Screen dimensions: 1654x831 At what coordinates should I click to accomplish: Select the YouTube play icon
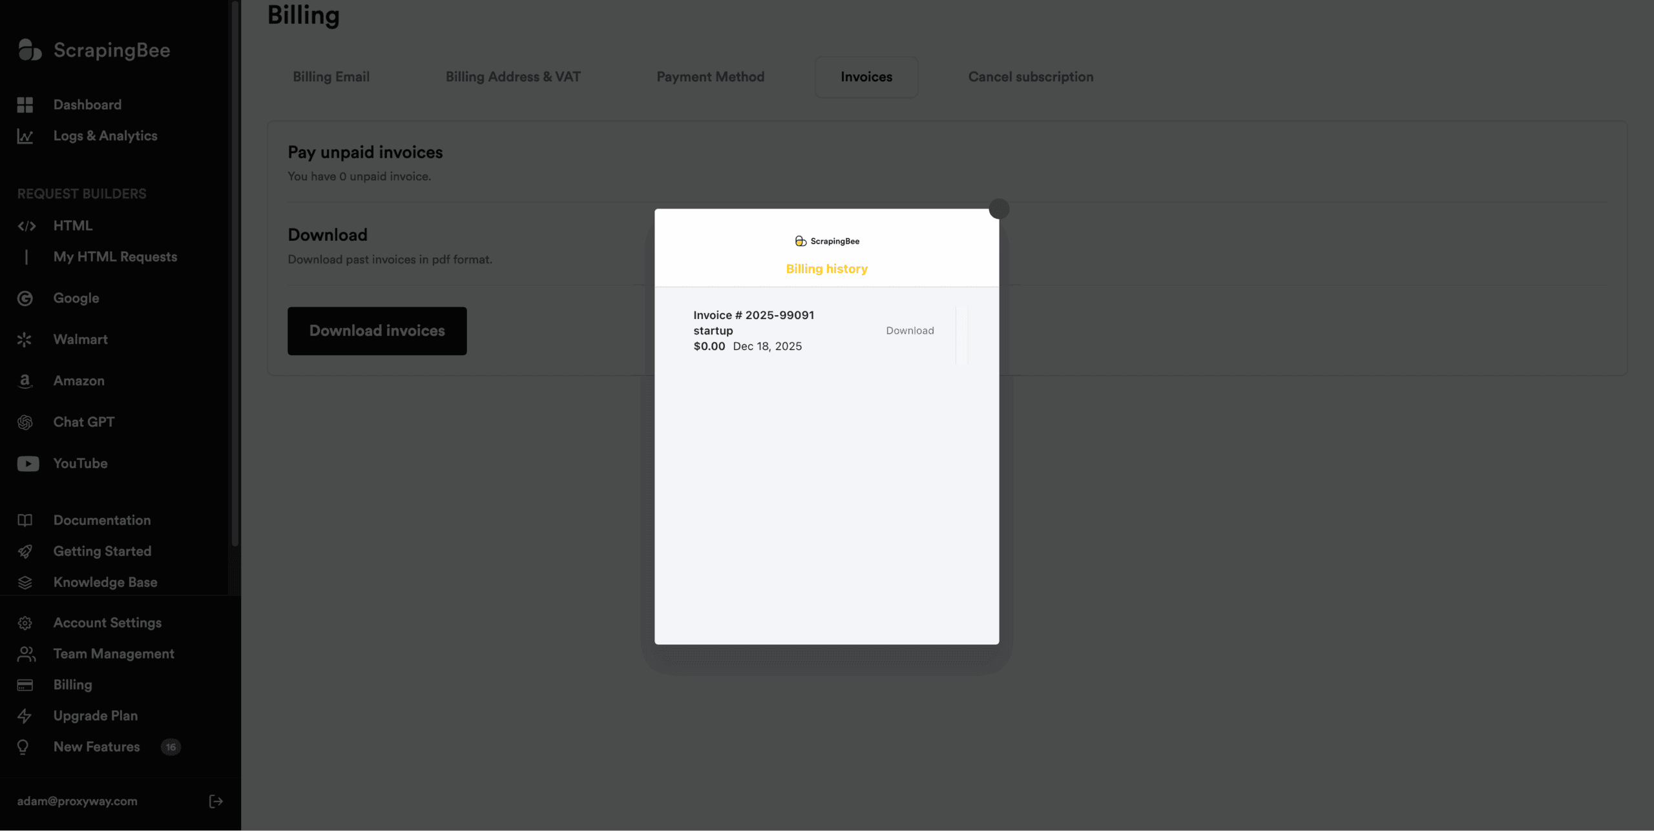click(28, 464)
